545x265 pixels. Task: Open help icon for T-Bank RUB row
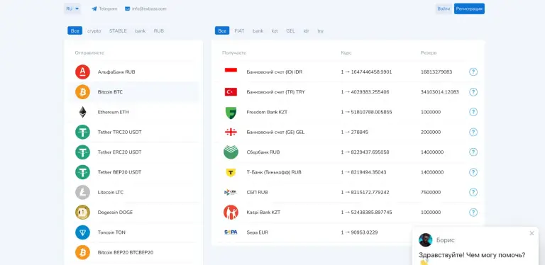click(x=473, y=172)
